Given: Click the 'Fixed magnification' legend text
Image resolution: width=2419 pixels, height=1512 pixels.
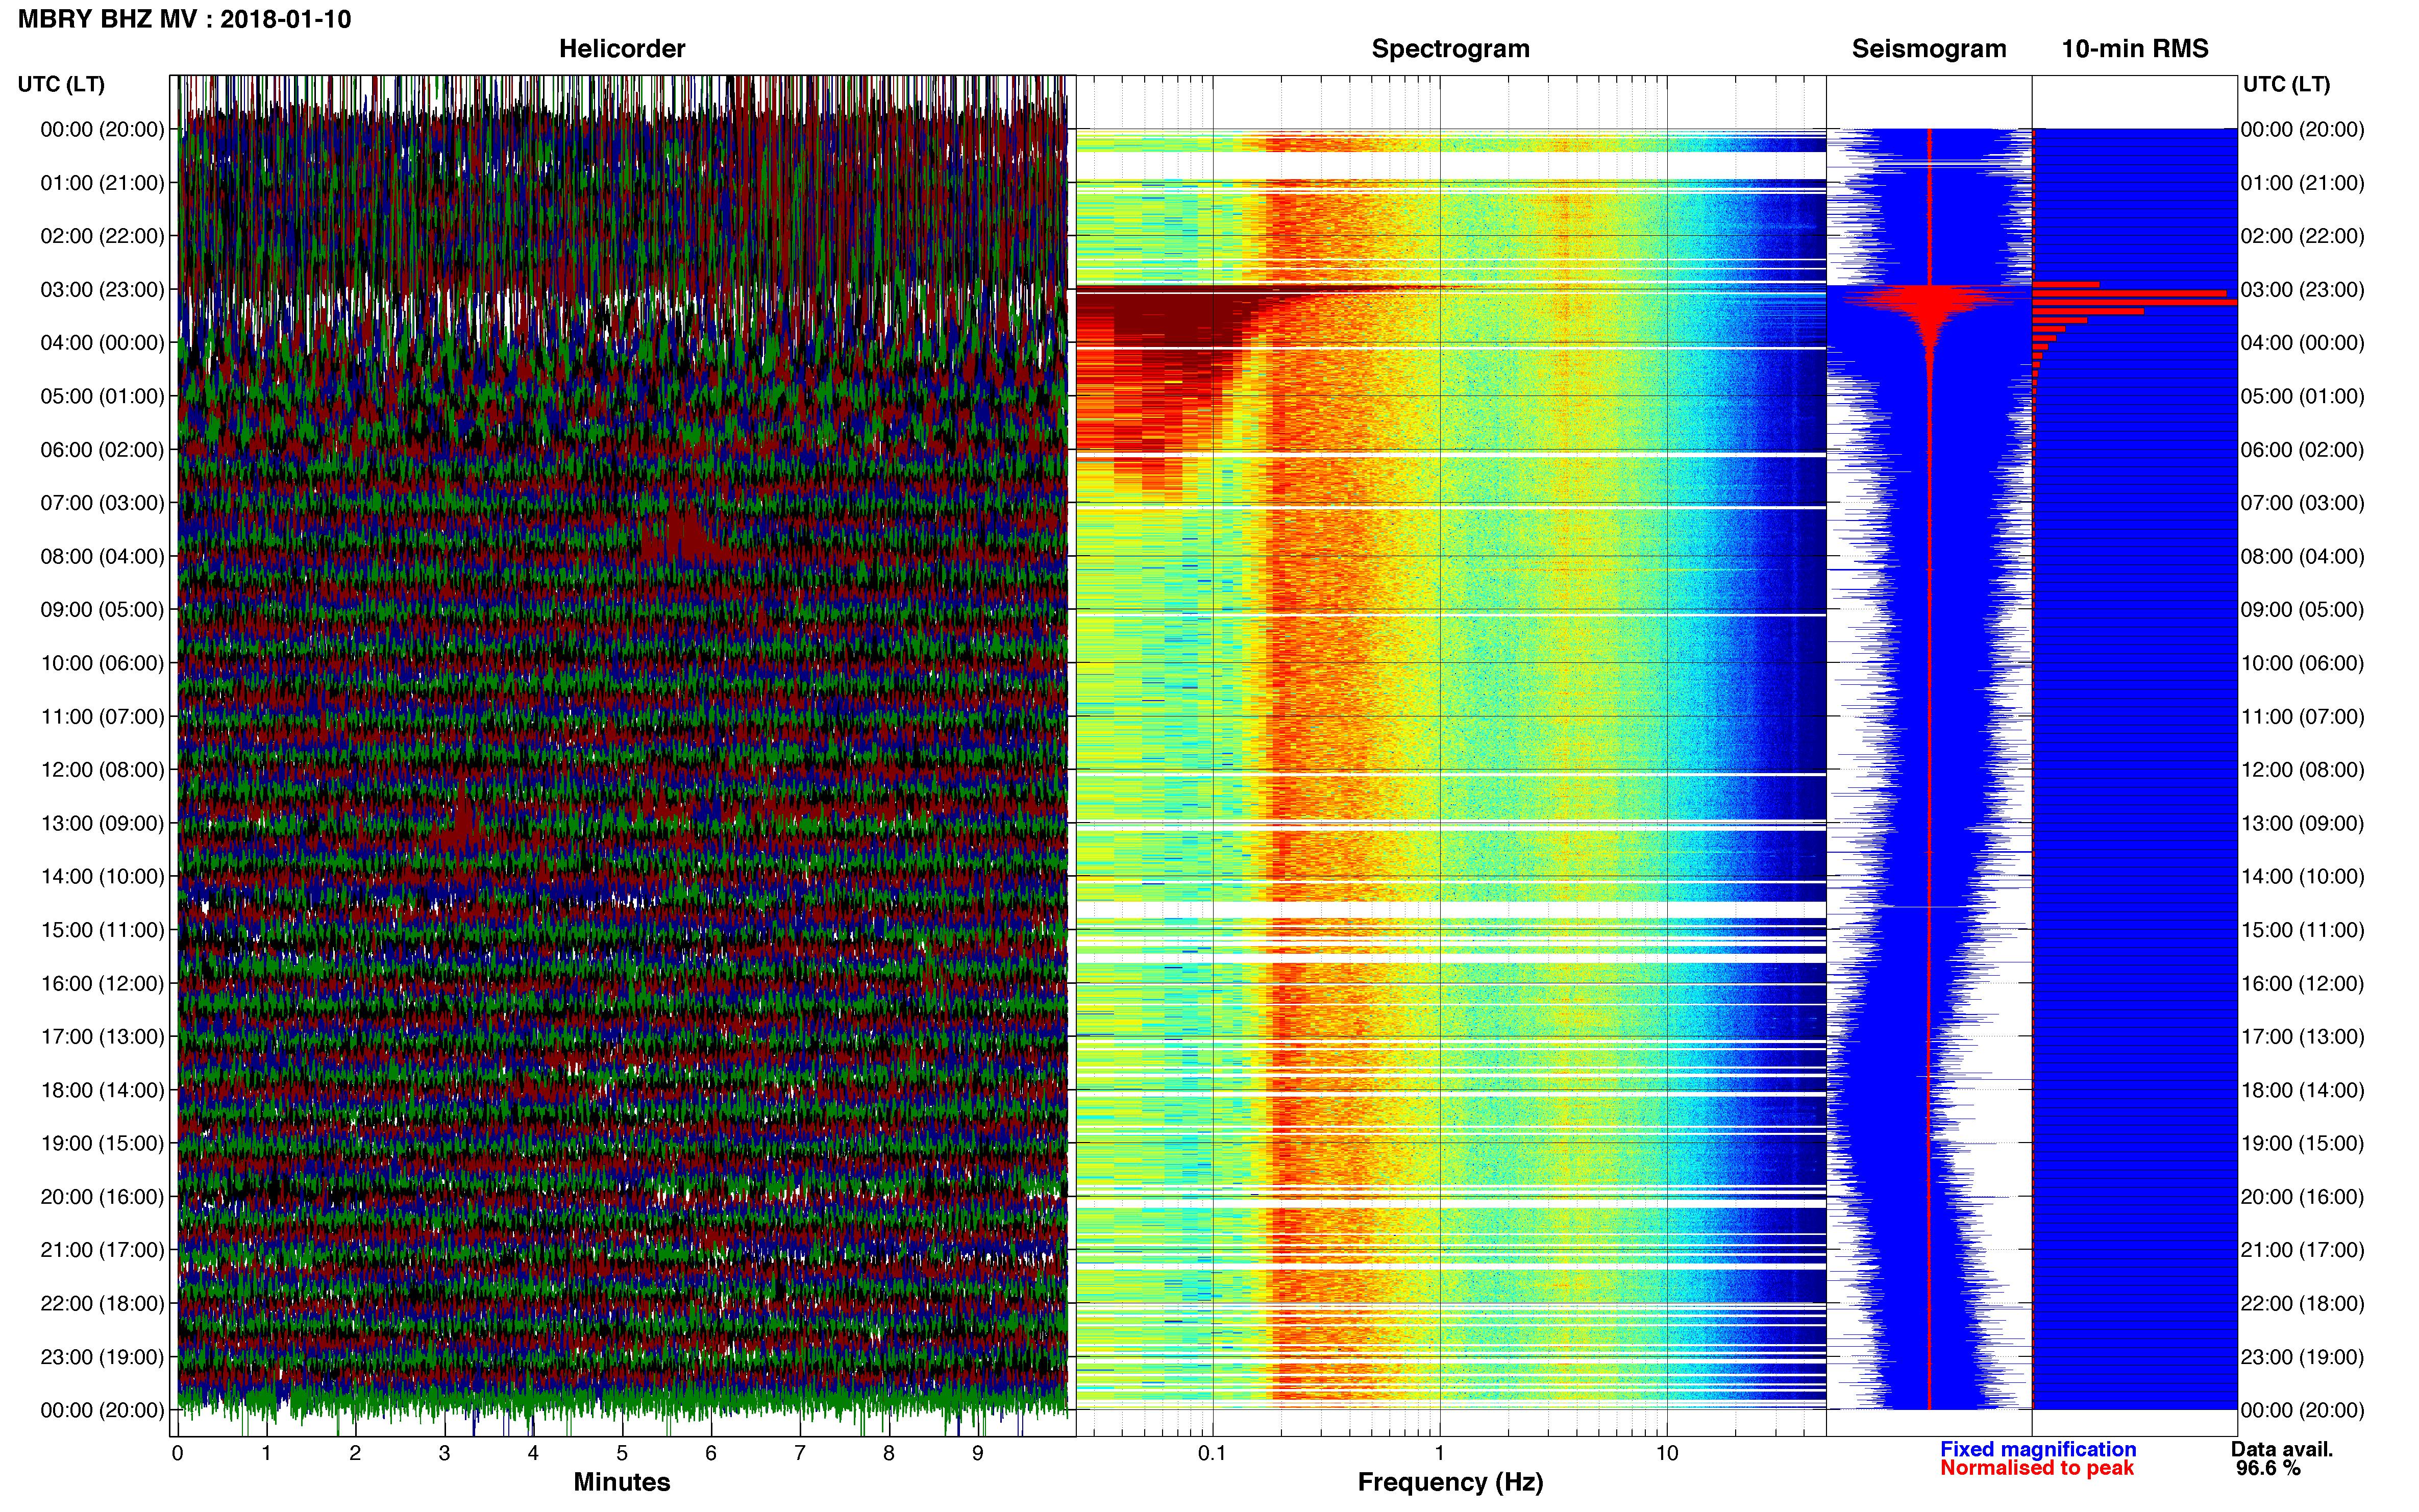Looking at the screenshot, I should 2038,1450.
